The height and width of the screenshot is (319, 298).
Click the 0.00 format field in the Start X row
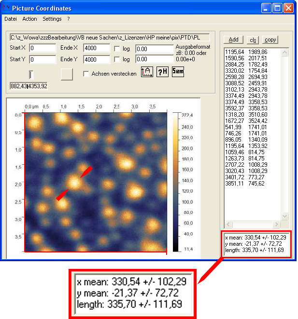[x=155, y=49]
